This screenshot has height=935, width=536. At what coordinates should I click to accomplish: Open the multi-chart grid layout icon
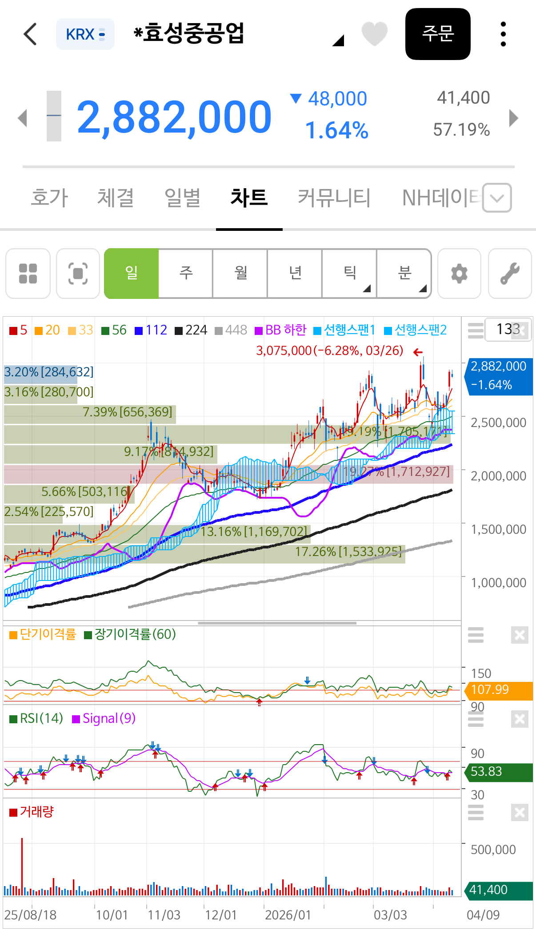tap(28, 274)
